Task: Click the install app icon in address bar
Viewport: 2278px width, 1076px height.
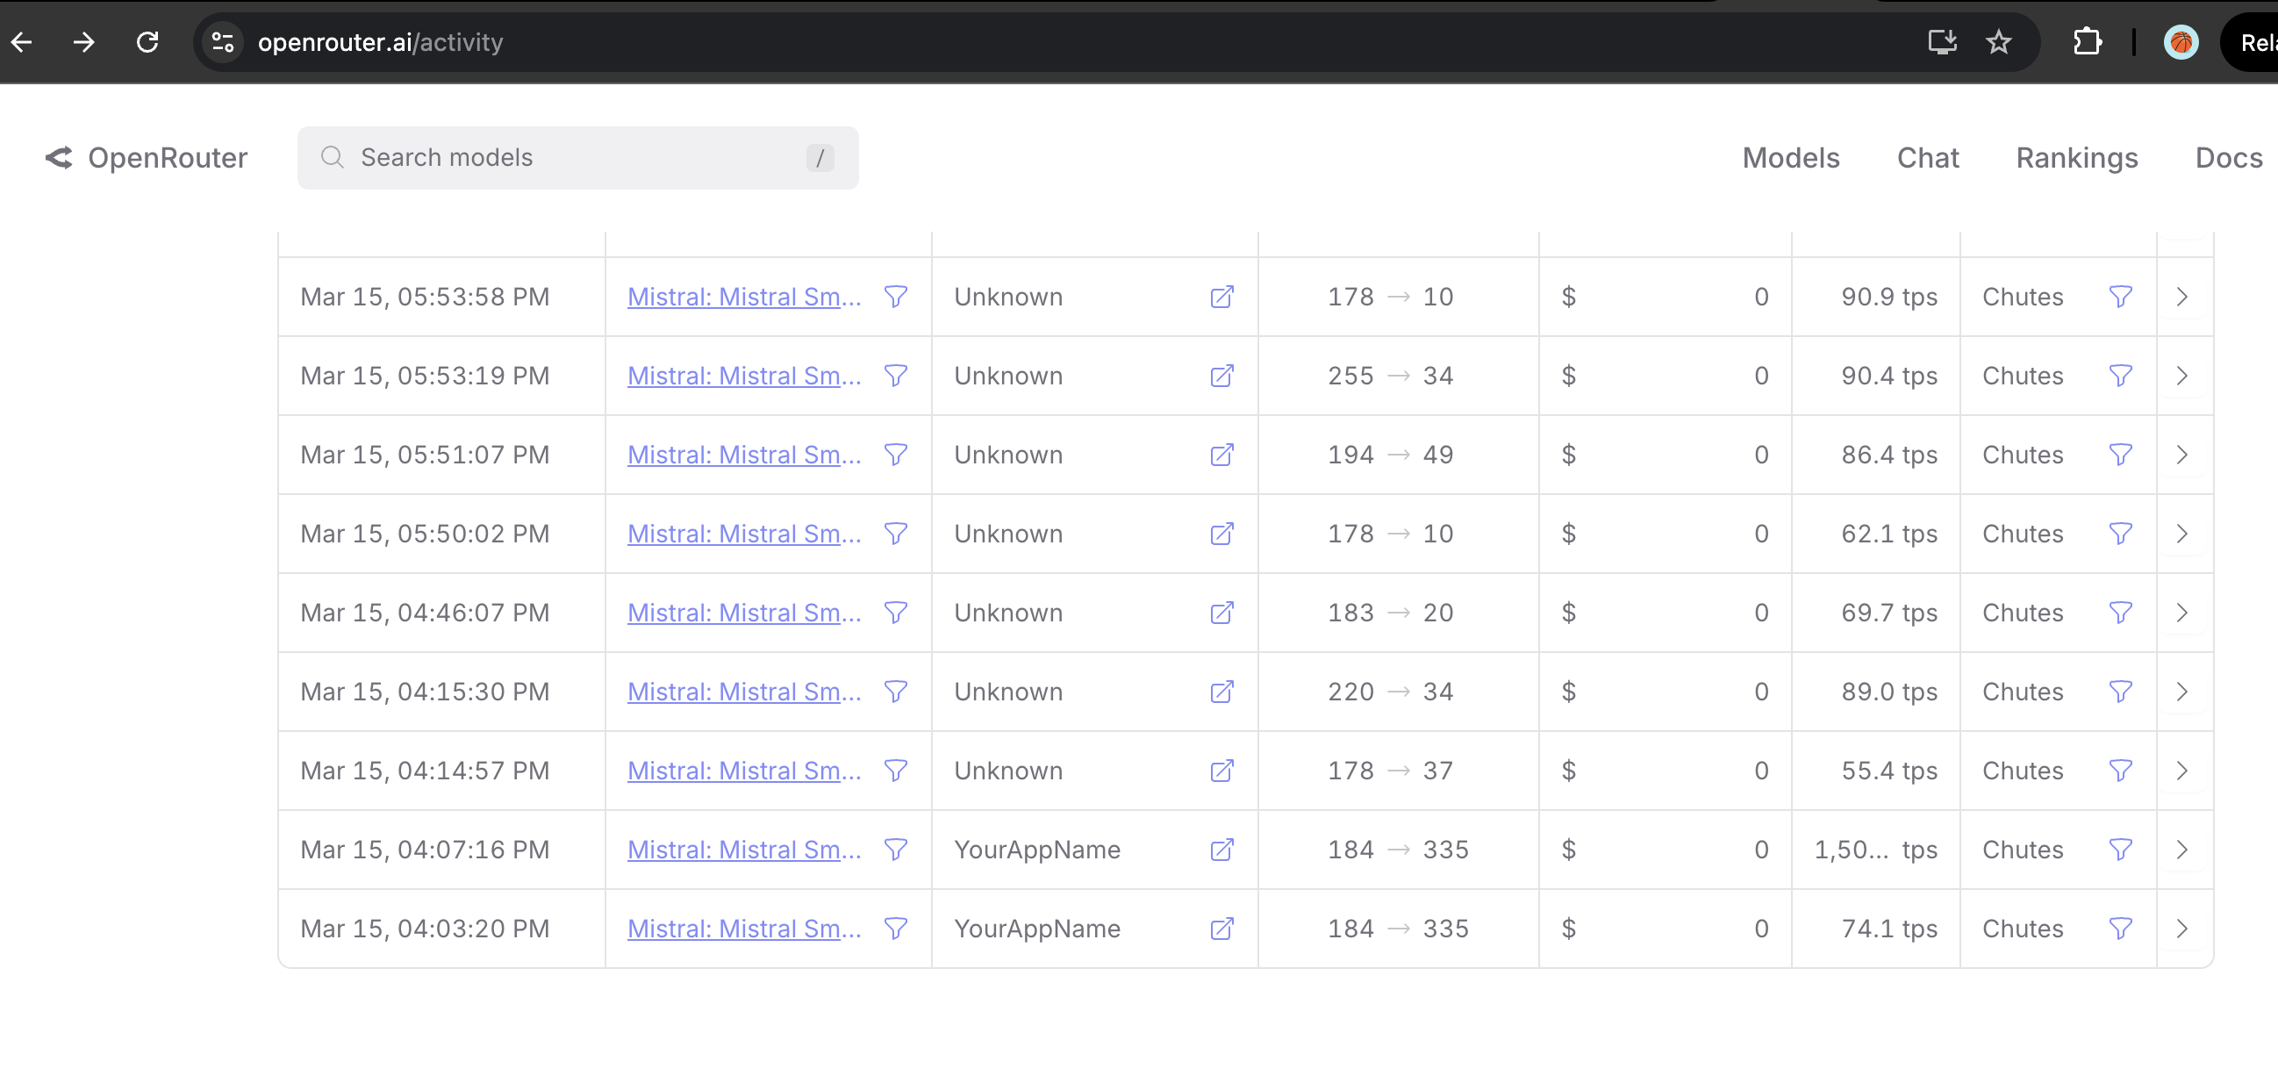Action: click(1942, 42)
